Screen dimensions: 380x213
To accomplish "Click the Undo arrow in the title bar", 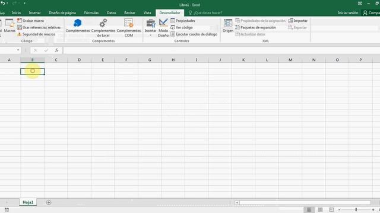I will pos(3,3).
